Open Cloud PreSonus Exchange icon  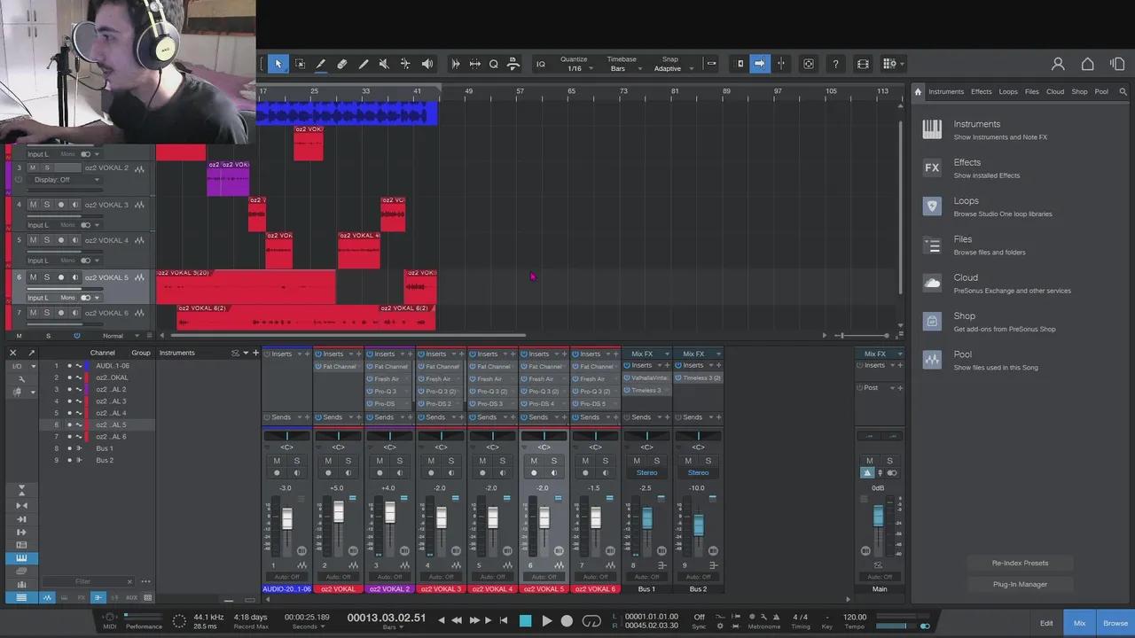932,284
